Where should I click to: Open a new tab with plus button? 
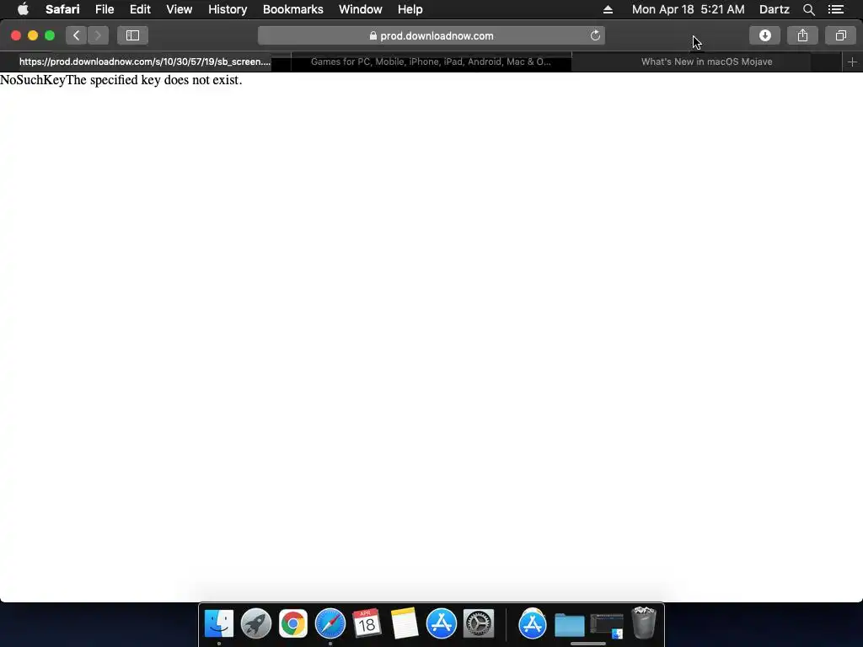(852, 62)
